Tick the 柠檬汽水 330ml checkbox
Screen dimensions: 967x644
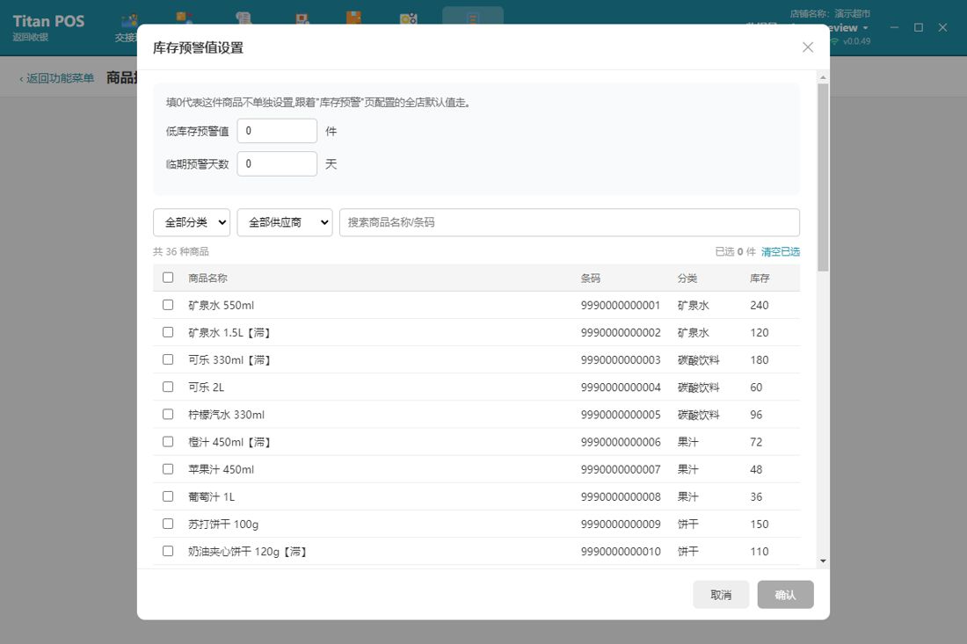(x=168, y=414)
